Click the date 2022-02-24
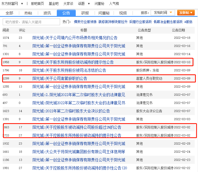The width and height of the screenshot is (198, 172). [x=182, y=152]
